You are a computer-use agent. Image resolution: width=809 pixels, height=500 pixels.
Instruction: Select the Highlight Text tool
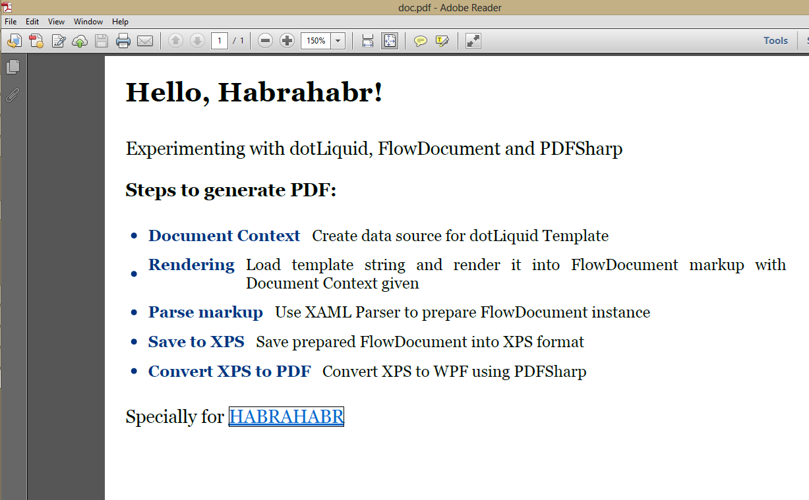click(x=442, y=40)
